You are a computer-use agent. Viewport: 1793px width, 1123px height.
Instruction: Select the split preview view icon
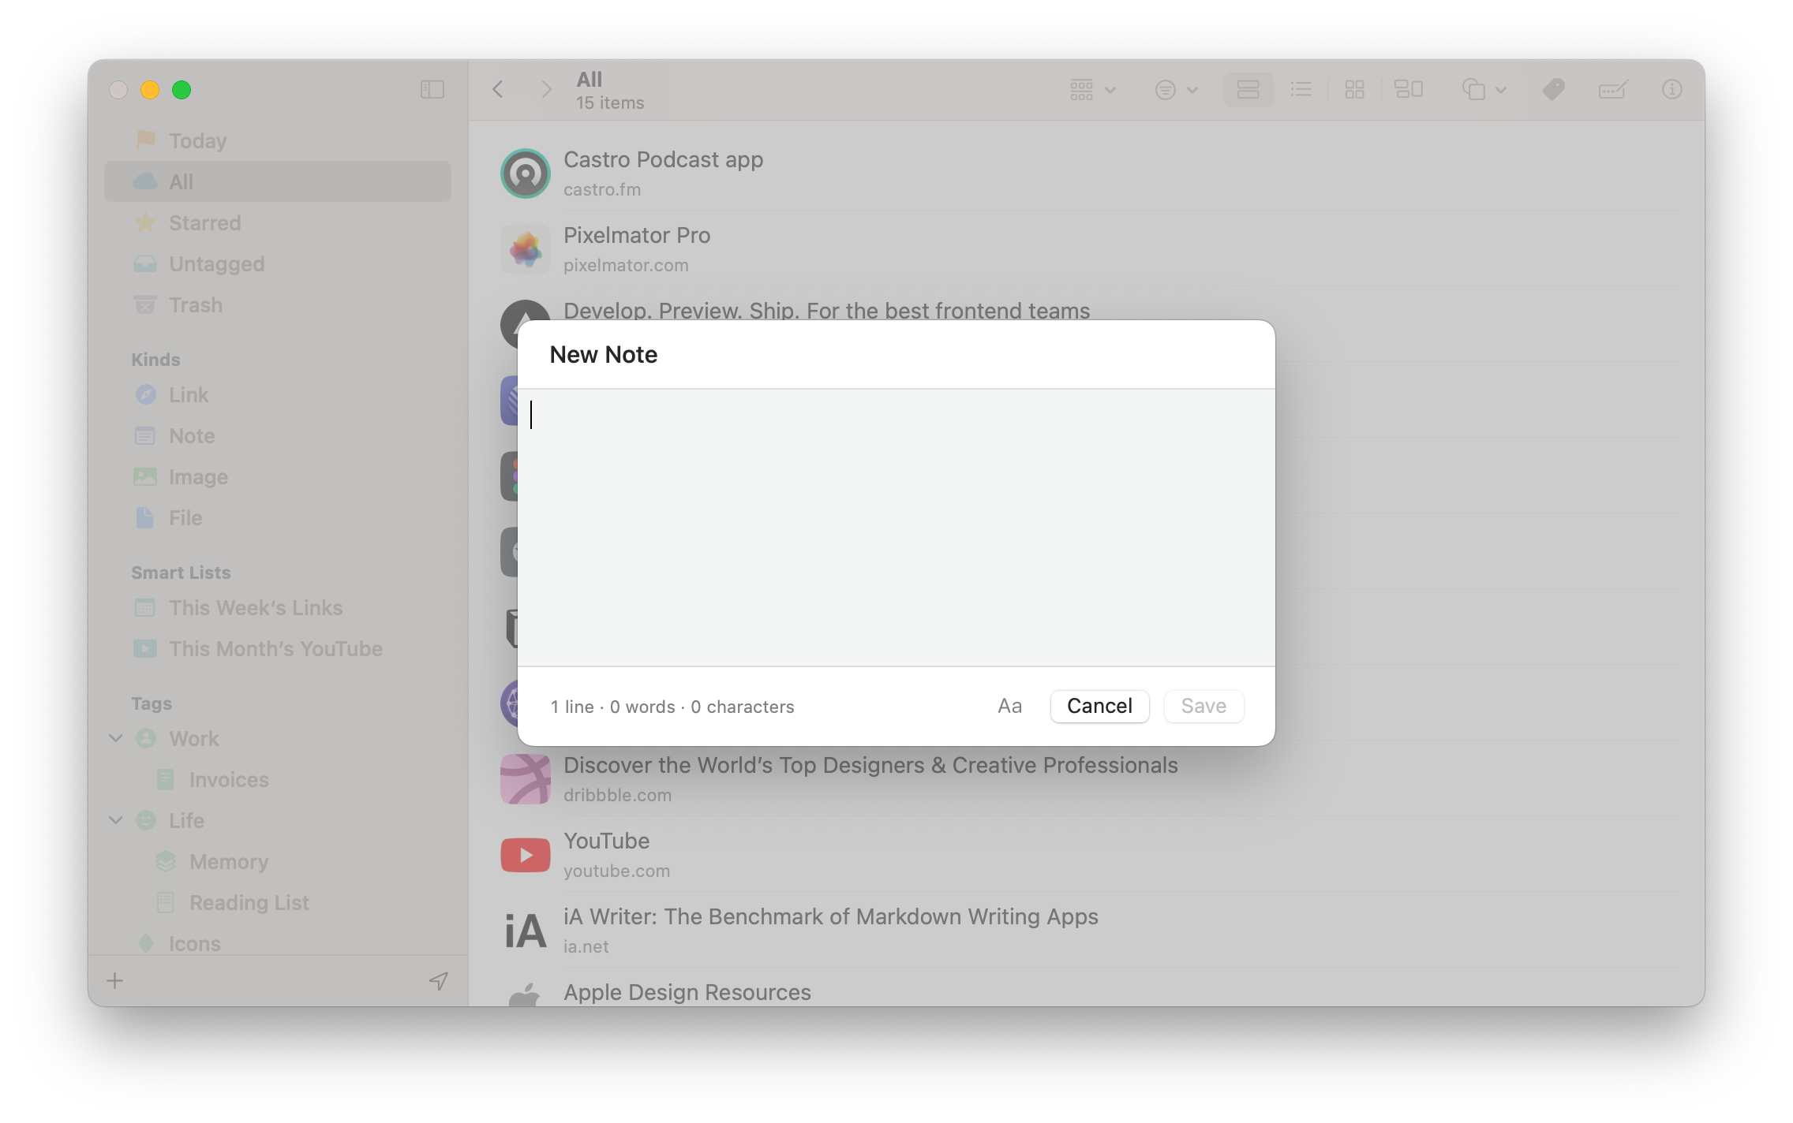1409,90
